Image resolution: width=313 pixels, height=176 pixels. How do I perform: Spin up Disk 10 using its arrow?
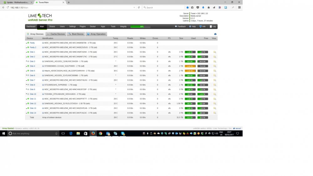(x=26, y=94)
